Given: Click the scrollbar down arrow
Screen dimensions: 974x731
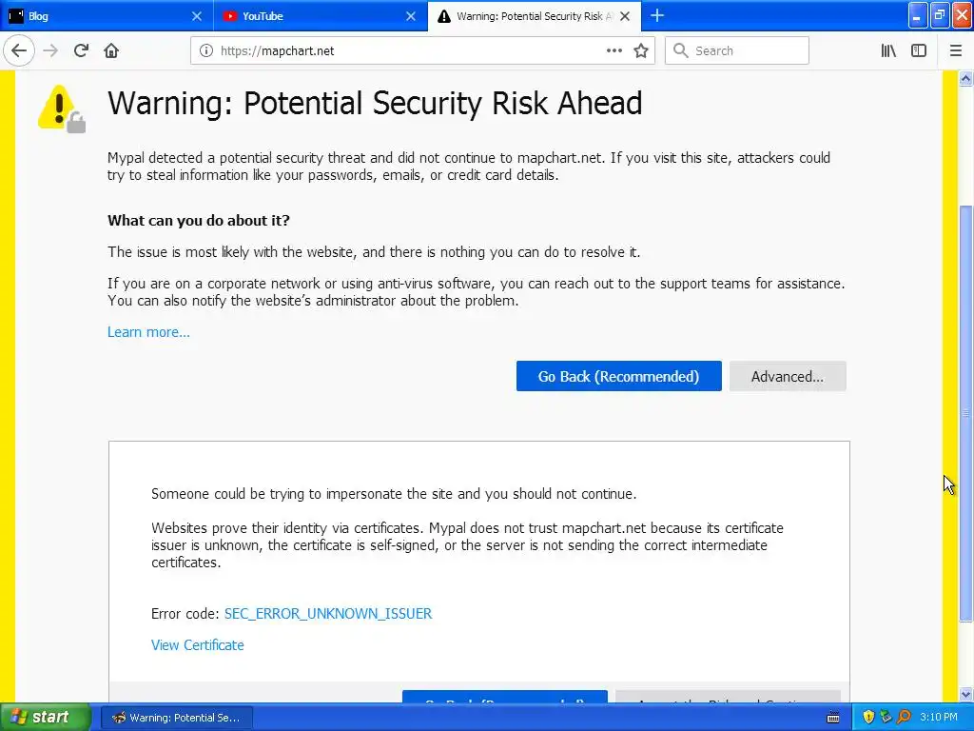Looking at the screenshot, I should [x=965, y=694].
